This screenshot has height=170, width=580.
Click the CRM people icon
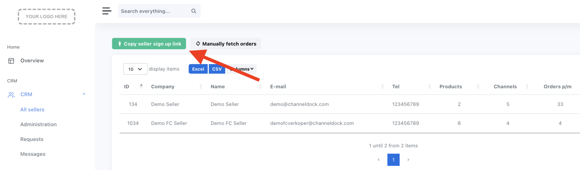(11, 95)
